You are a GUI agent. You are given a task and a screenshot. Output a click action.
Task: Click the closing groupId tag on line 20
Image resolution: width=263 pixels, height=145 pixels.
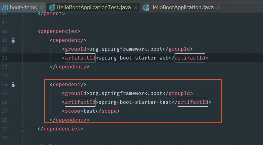(x=178, y=49)
